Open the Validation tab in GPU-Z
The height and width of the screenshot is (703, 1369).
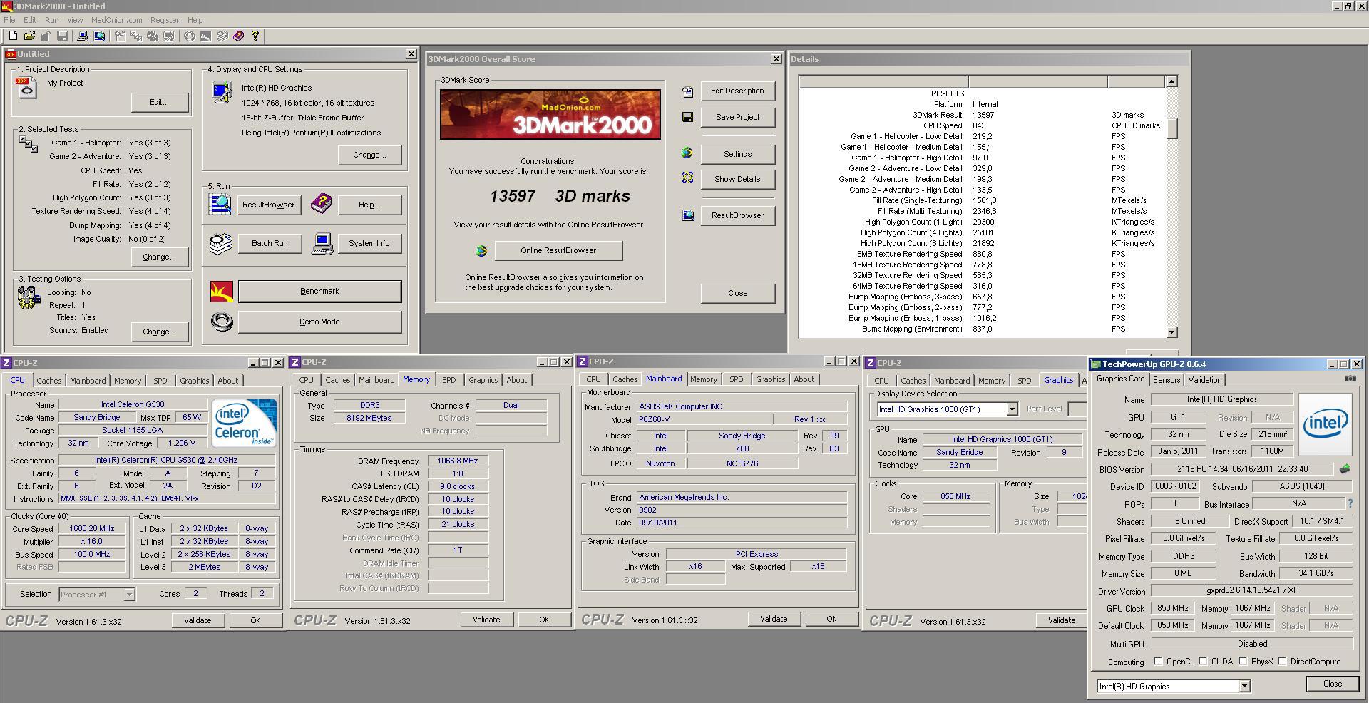[x=1205, y=380]
